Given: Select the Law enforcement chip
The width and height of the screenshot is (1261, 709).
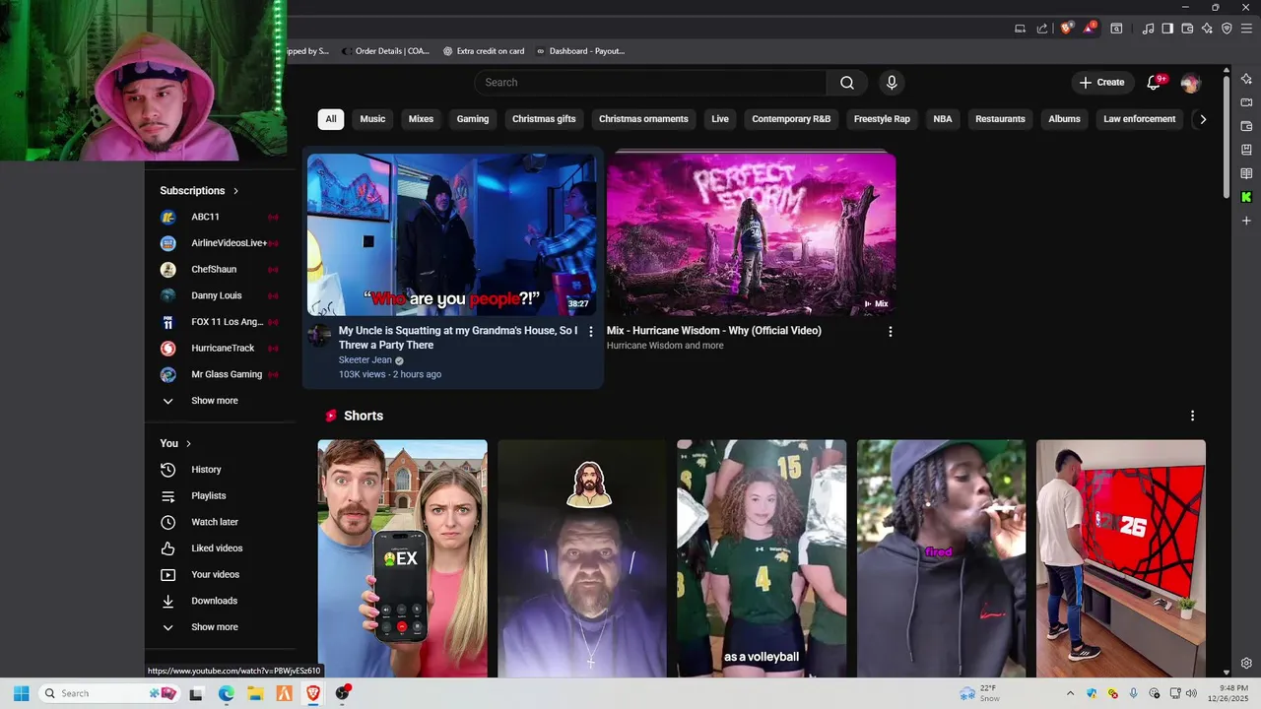Looking at the screenshot, I should click(1139, 119).
